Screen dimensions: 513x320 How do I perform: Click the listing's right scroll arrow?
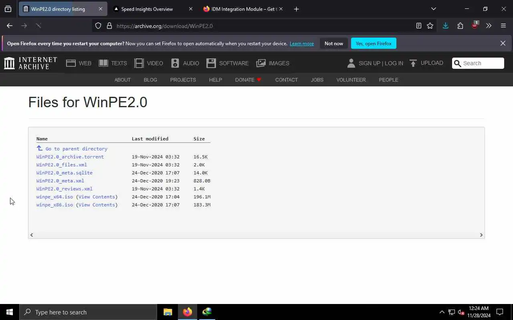click(481, 235)
